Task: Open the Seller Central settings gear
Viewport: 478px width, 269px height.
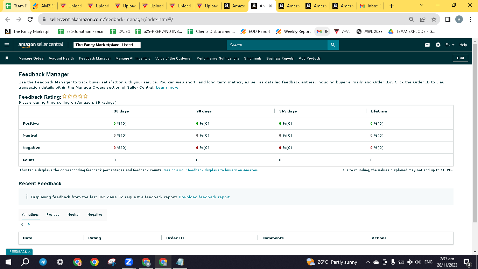Action: point(438,45)
